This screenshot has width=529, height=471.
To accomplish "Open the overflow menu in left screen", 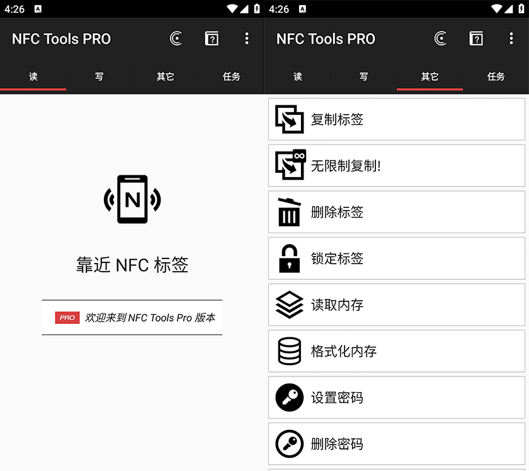I will tap(247, 38).
